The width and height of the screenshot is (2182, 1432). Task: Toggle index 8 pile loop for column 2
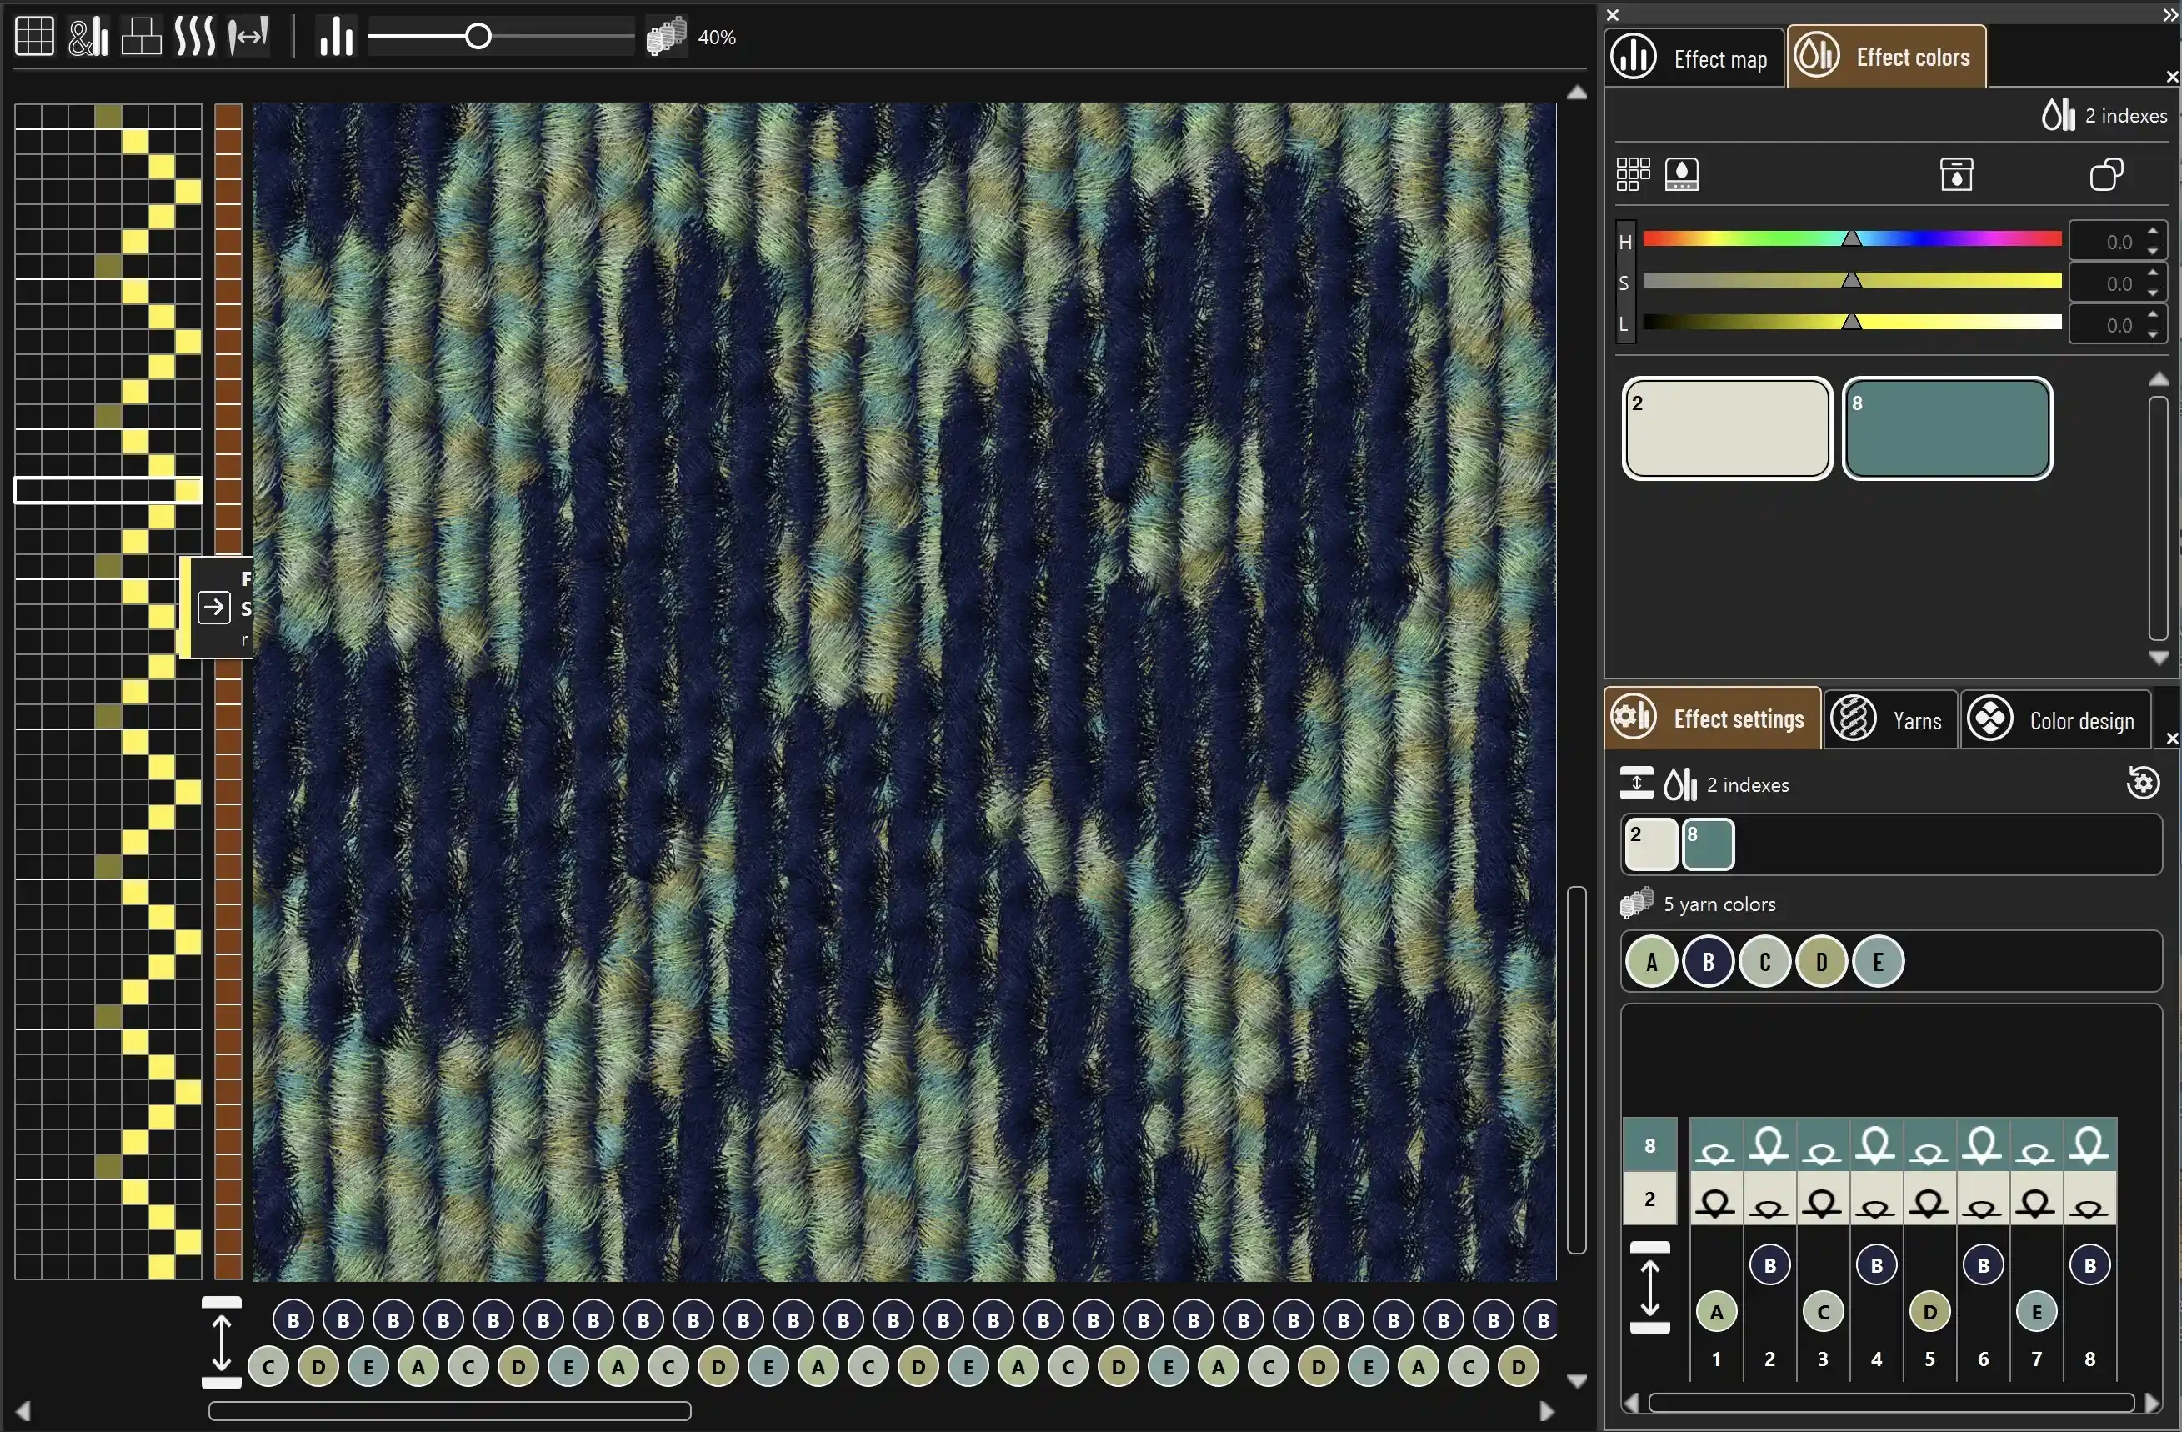pos(1769,1145)
